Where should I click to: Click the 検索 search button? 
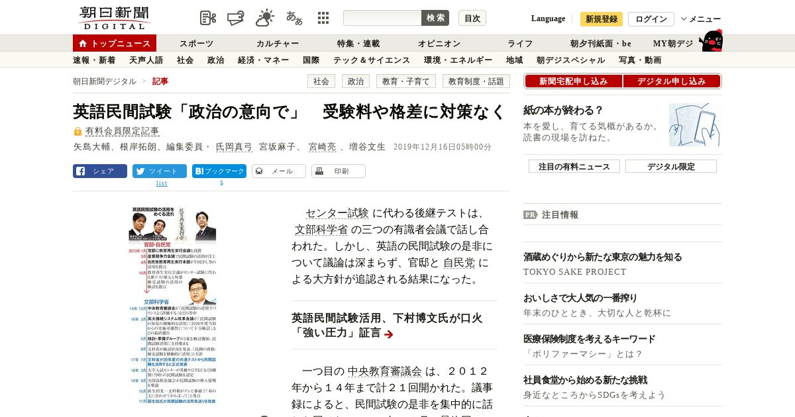(435, 18)
